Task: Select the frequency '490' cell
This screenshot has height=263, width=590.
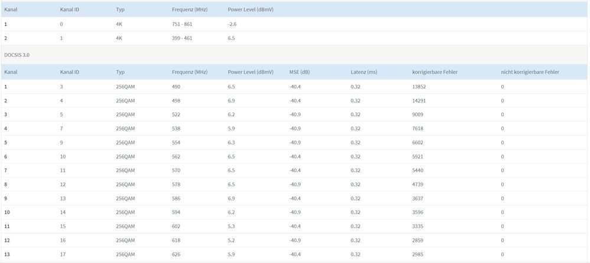Action: 176,87
